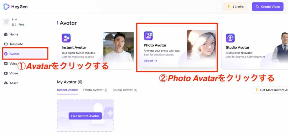The image size is (288, 135).
Task: Click 'Animate your photo with text' description
Action: click(162, 51)
